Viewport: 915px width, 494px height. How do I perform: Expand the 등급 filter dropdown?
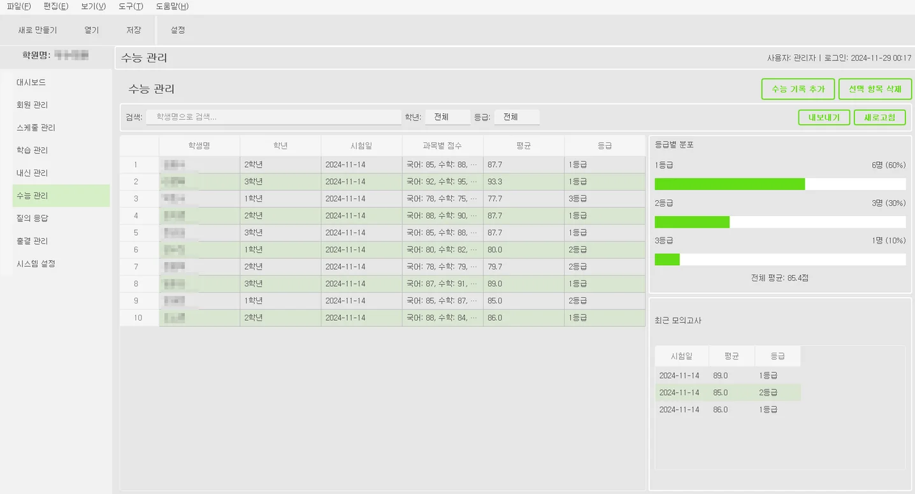point(516,117)
